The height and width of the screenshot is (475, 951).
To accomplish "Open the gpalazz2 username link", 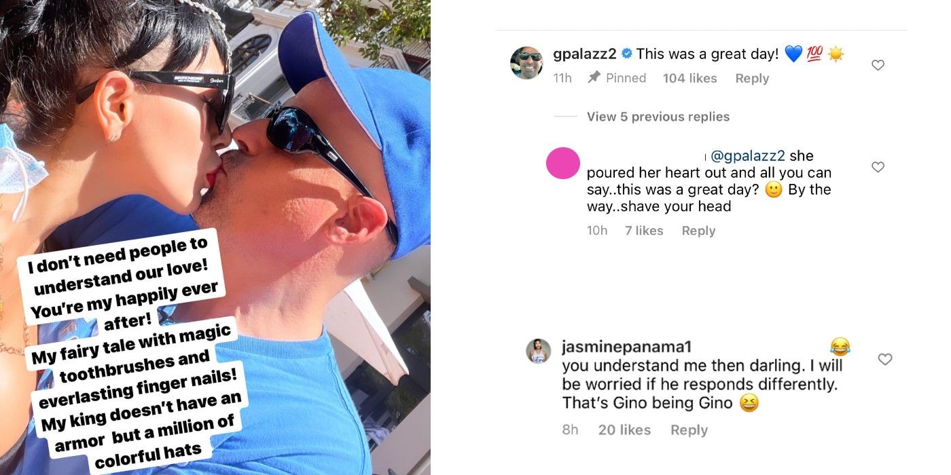I will pos(585,54).
